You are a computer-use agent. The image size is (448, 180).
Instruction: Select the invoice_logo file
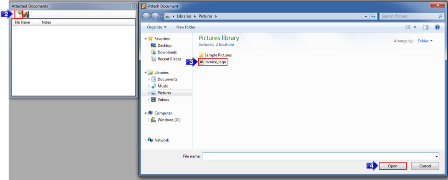[213, 62]
